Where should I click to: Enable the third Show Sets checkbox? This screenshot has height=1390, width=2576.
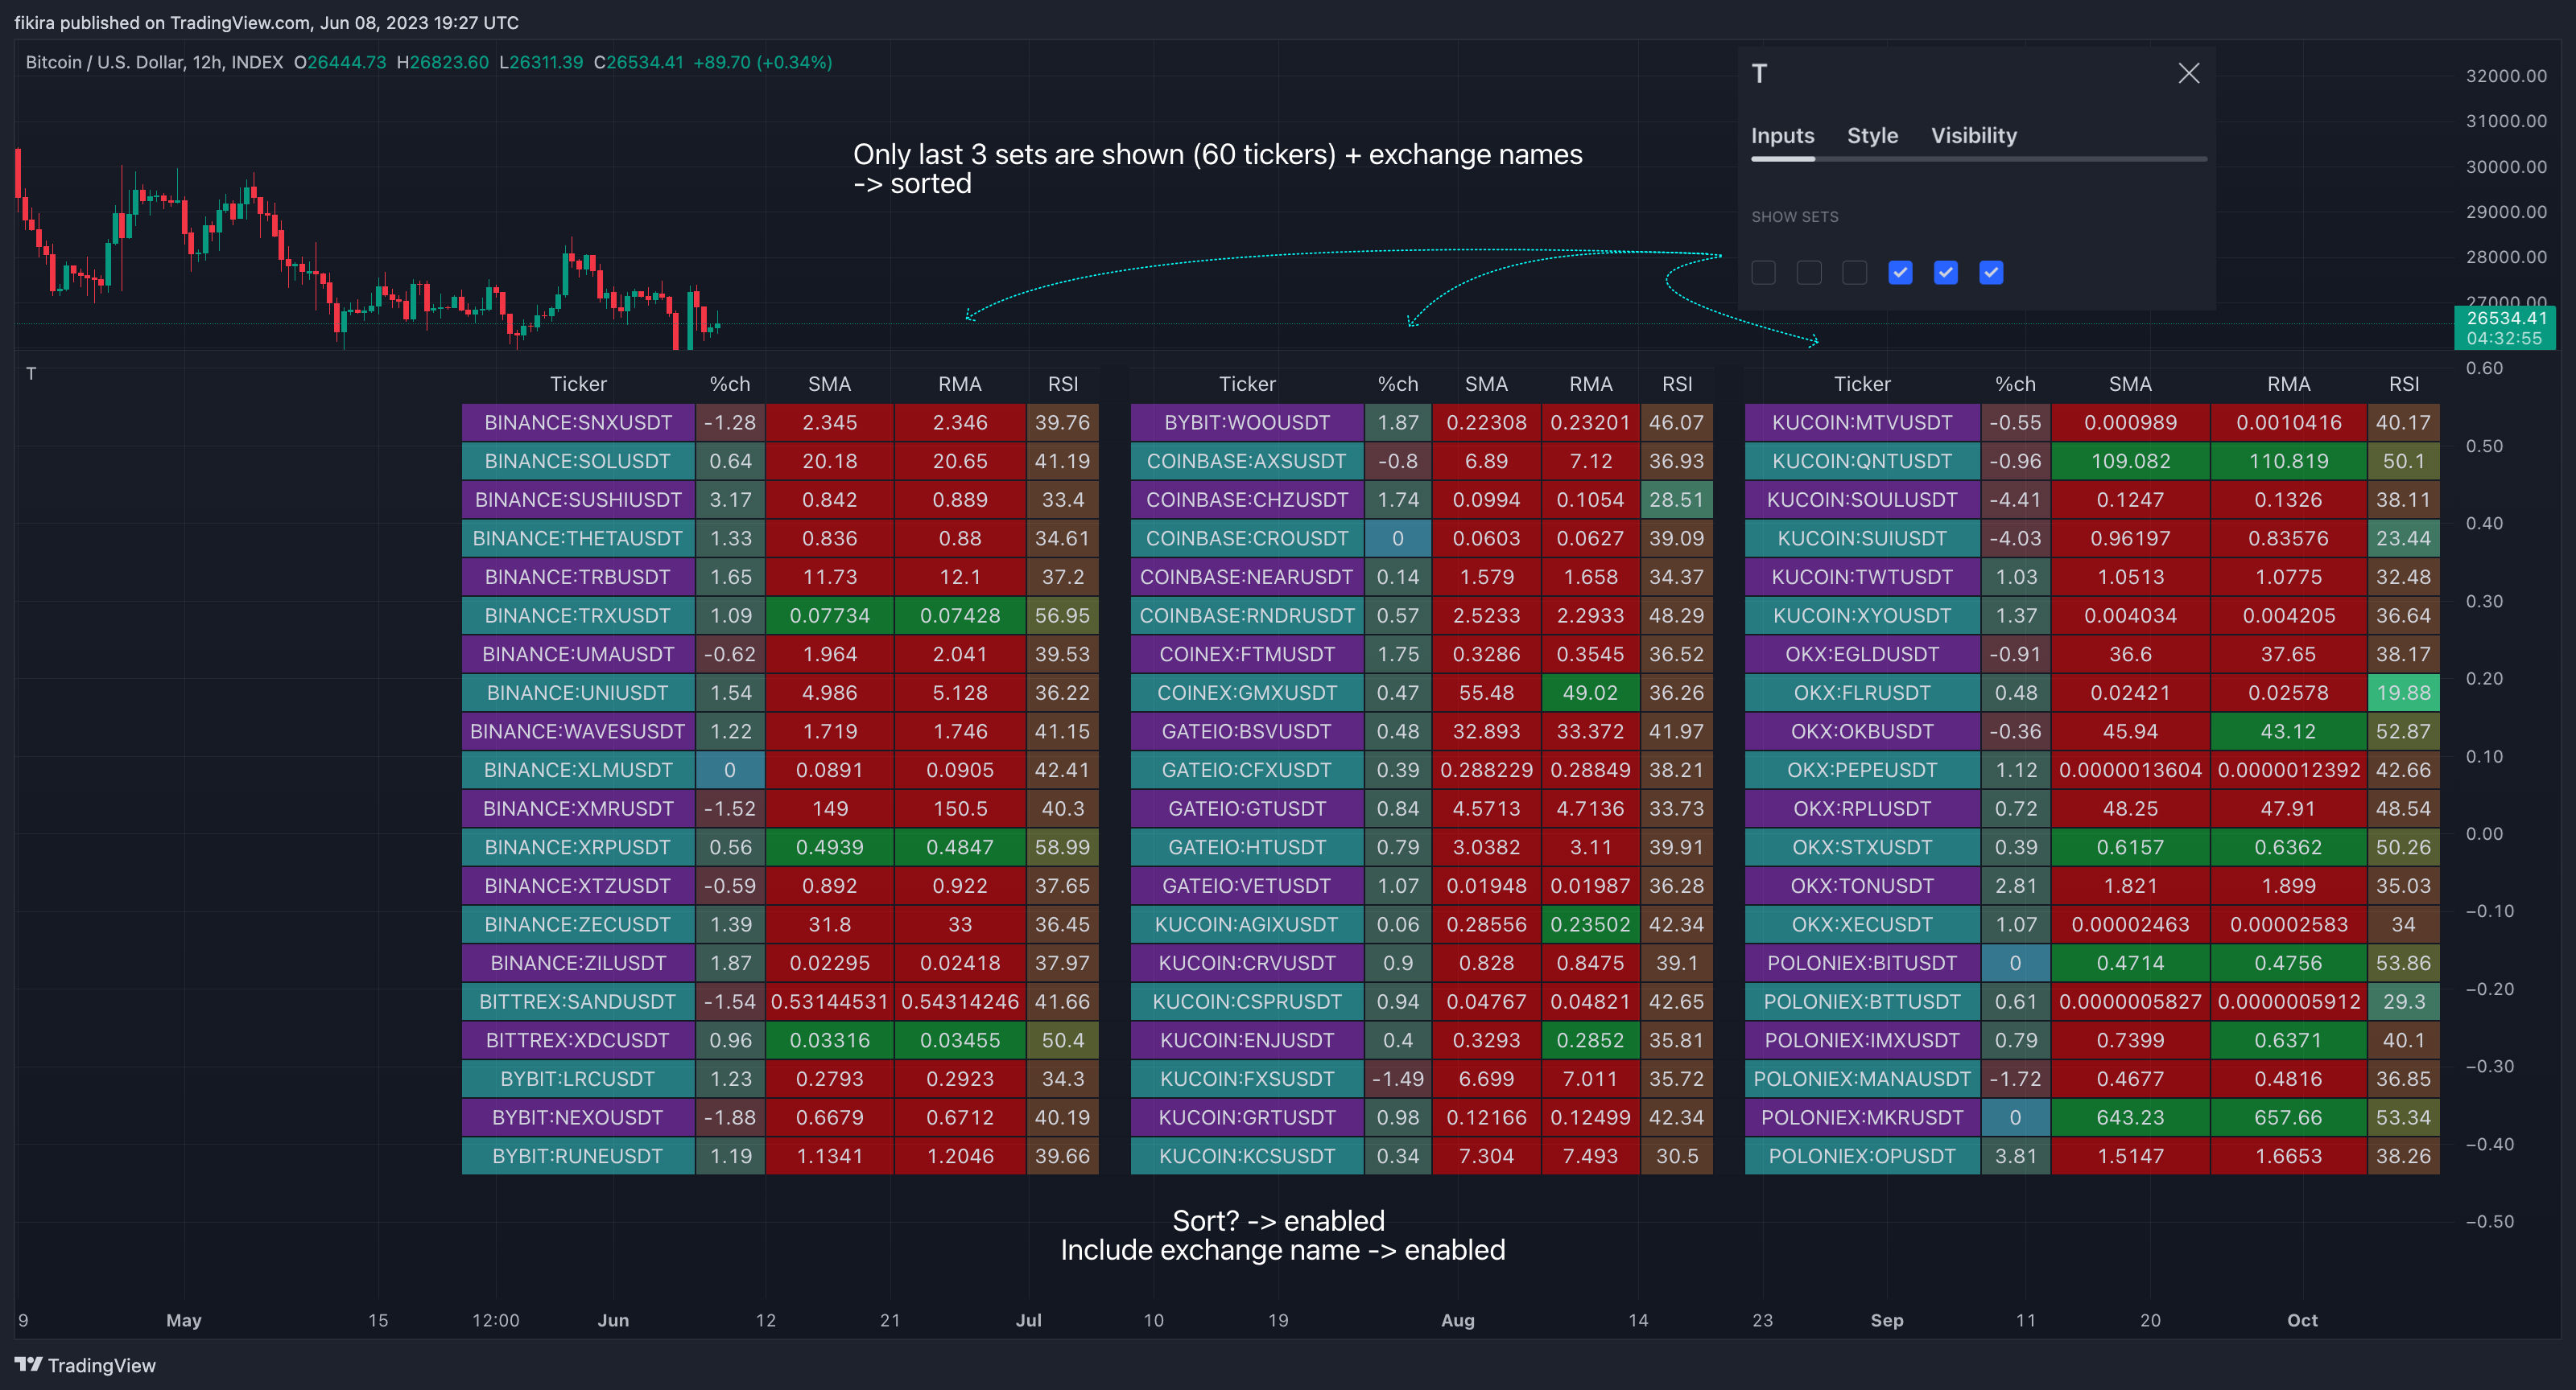(1854, 273)
